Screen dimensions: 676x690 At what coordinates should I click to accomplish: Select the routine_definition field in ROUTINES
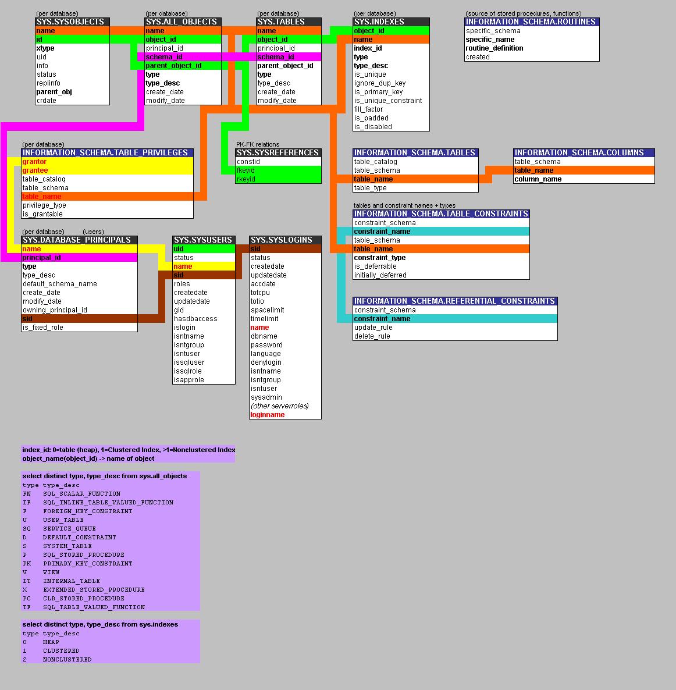pos(494,48)
